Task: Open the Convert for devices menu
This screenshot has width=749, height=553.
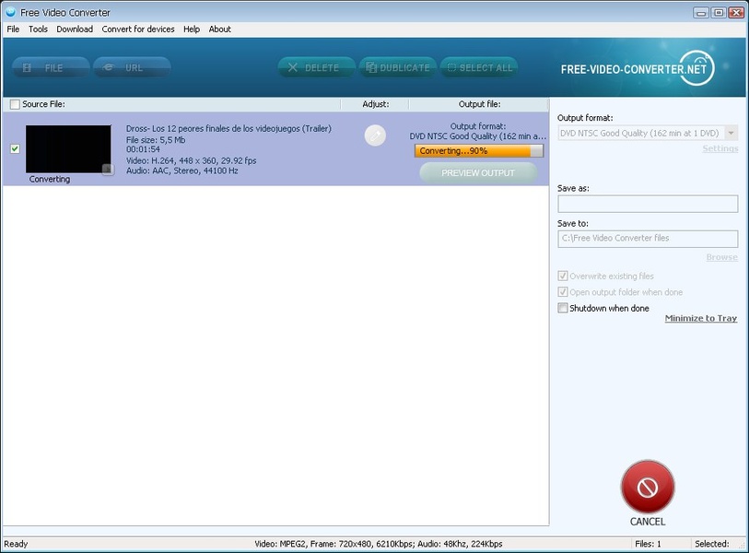Action: tap(138, 29)
